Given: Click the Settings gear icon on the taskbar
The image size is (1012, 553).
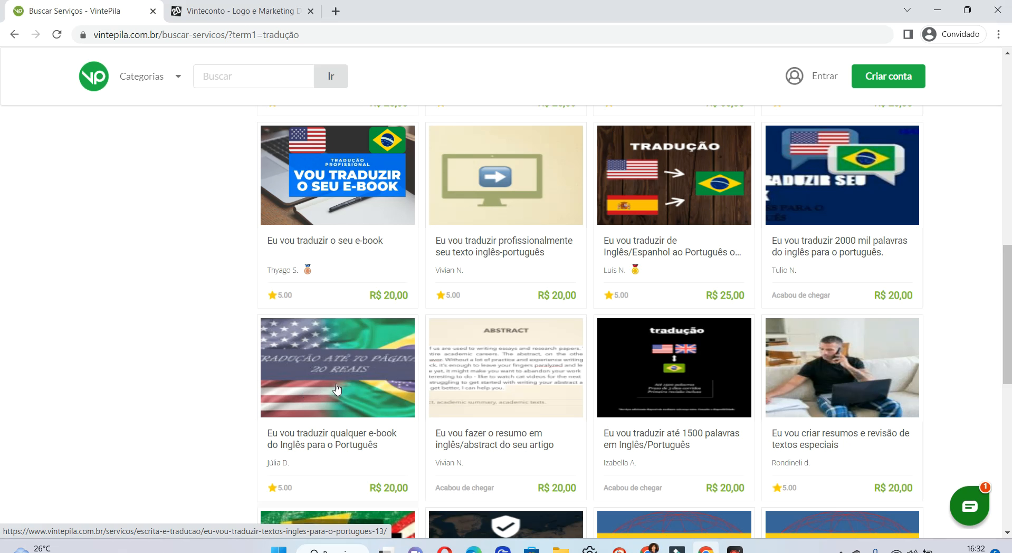Looking at the screenshot, I should point(590,550).
